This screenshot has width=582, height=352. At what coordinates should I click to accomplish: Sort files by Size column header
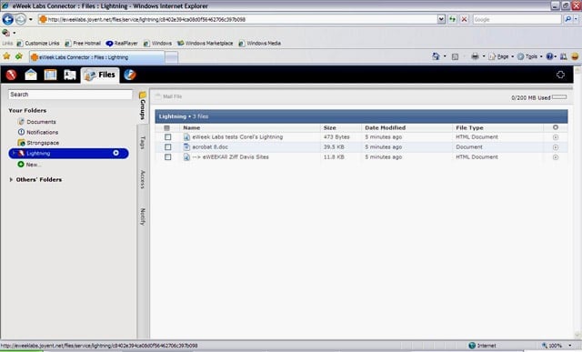point(329,127)
